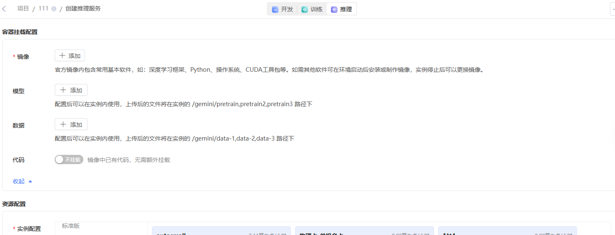This screenshot has width=615, height=235.
Task: Click the info icon beside 111
Action: (x=54, y=9)
